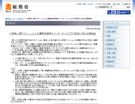Open 広報・報道 sidebar link
This screenshot has width=135, height=104.
pos(111,32)
